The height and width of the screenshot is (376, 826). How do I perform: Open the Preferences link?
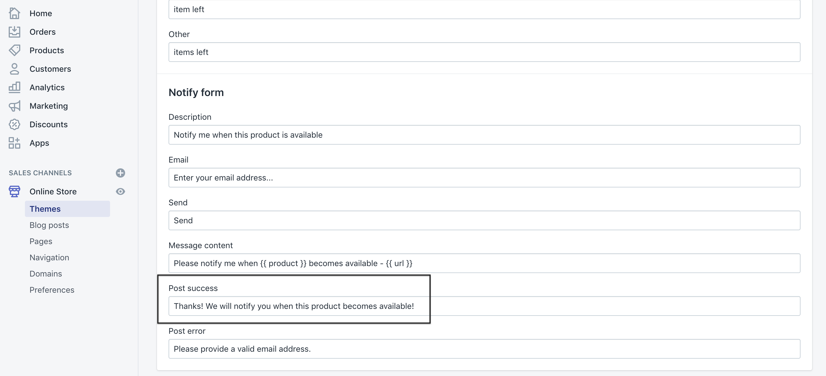click(52, 290)
